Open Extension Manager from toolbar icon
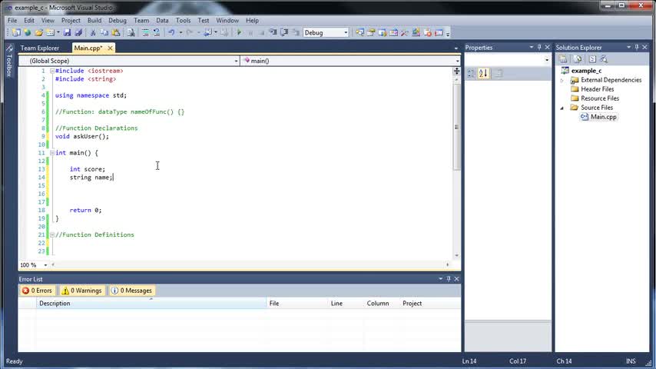656x369 pixels. [x=416, y=32]
